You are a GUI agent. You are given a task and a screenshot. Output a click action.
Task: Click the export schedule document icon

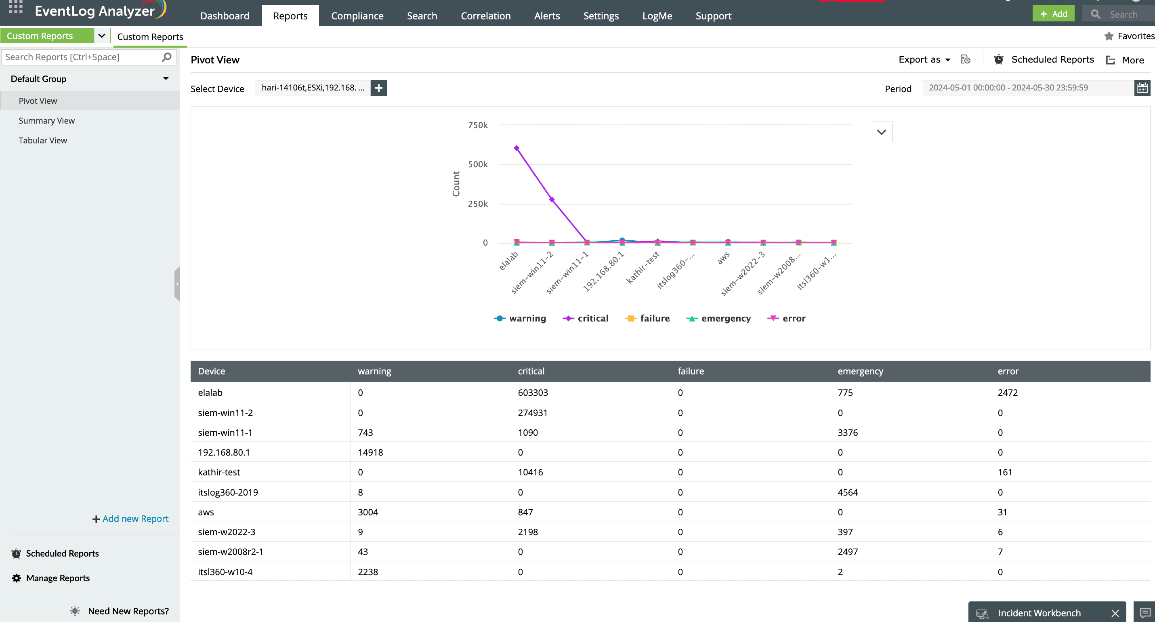(x=965, y=59)
